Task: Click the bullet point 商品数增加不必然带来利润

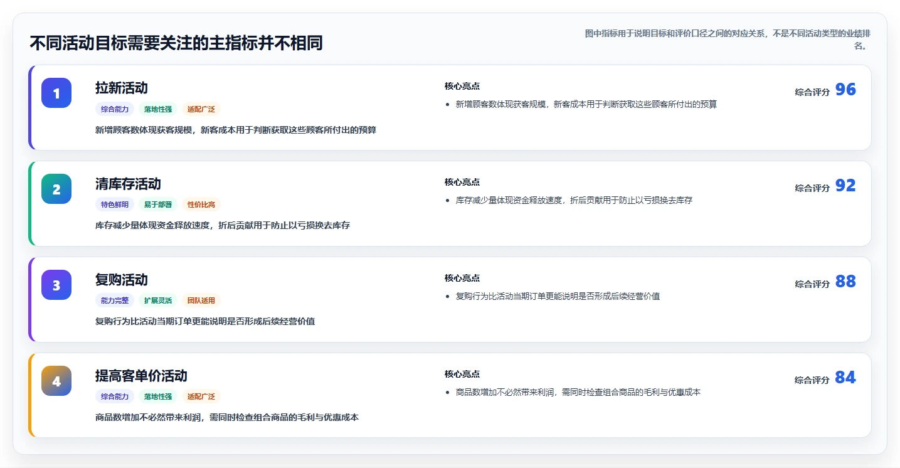Action: click(578, 392)
